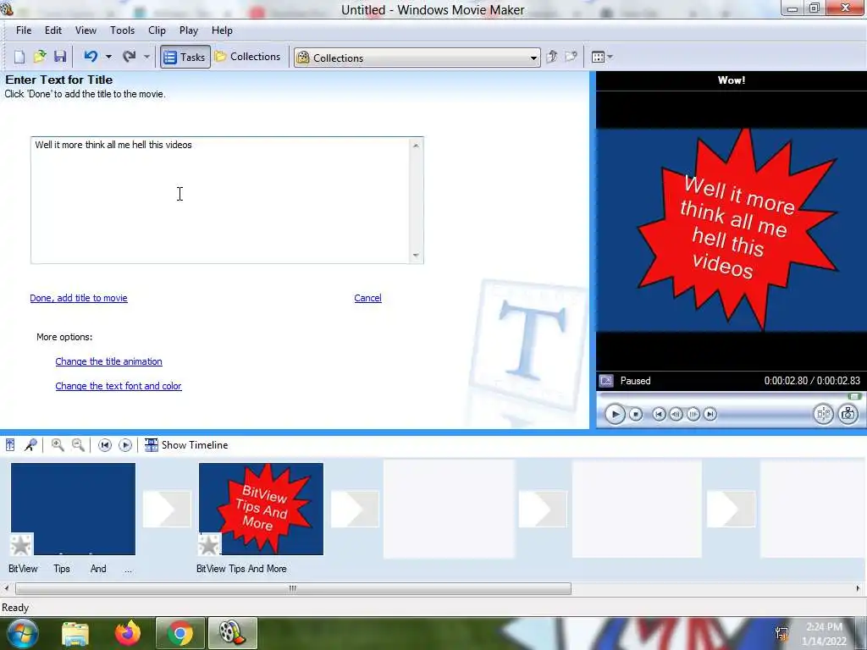Image resolution: width=867 pixels, height=650 pixels.
Task: Select the transition cell after the second clip
Action: coord(355,509)
